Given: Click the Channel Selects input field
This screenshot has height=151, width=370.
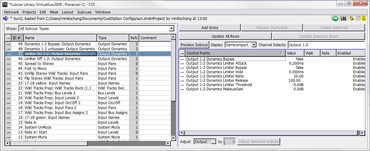Looking at the screenshot, I should pyautogui.click(x=326, y=45).
